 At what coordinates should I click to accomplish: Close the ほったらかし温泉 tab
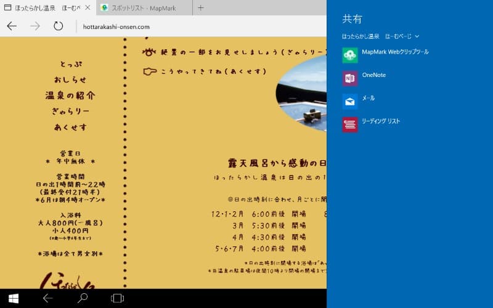tap(87, 8)
